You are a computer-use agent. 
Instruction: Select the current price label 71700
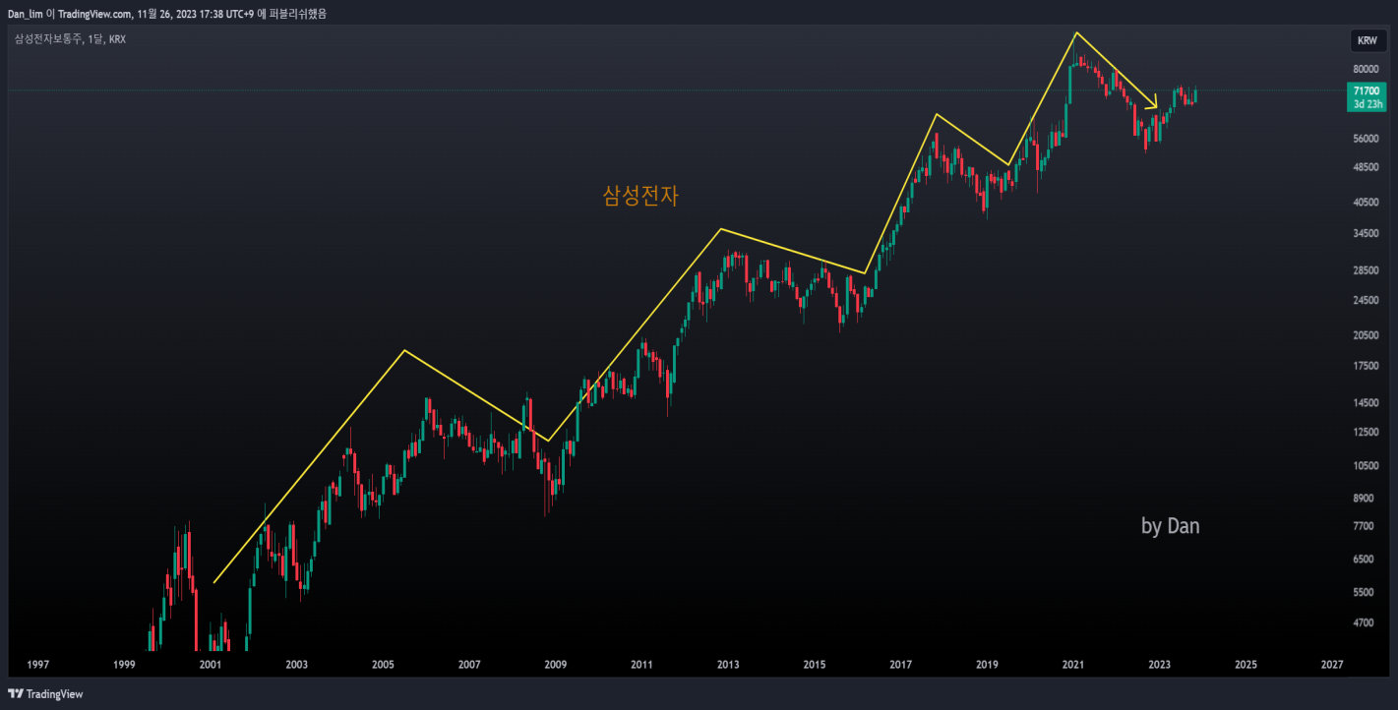pyautogui.click(x=1367, y=90)
